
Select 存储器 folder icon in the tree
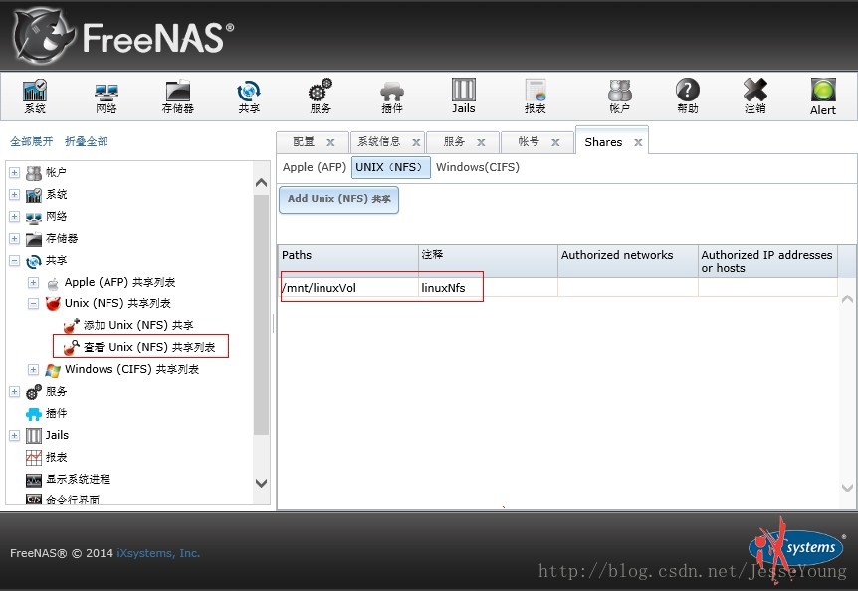pos(34,239)
